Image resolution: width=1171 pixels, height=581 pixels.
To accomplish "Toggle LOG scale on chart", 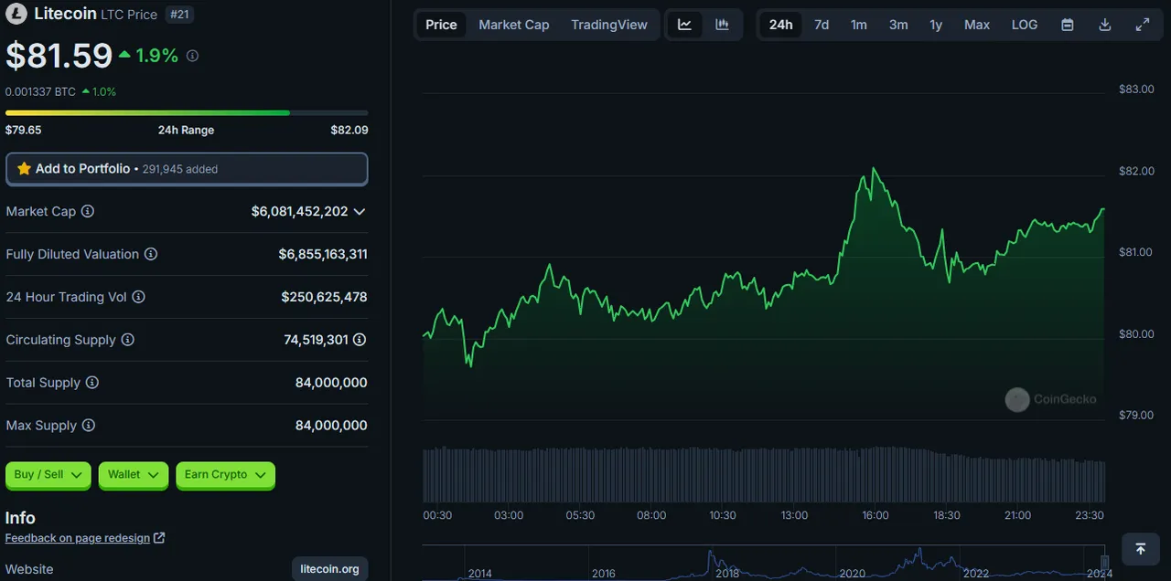I will [x=1025, y=25].
